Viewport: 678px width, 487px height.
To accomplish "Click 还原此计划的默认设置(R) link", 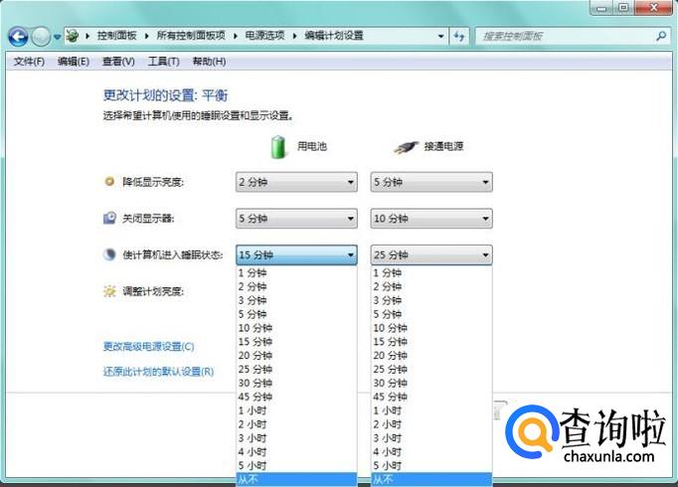I will [x=158, y=372].
